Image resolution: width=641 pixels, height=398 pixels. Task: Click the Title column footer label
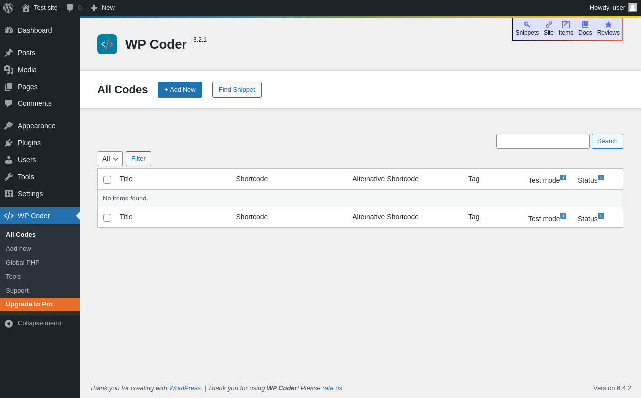click(126, 217)
